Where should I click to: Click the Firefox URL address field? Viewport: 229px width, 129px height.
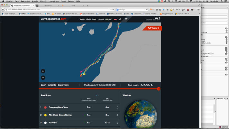59,10
